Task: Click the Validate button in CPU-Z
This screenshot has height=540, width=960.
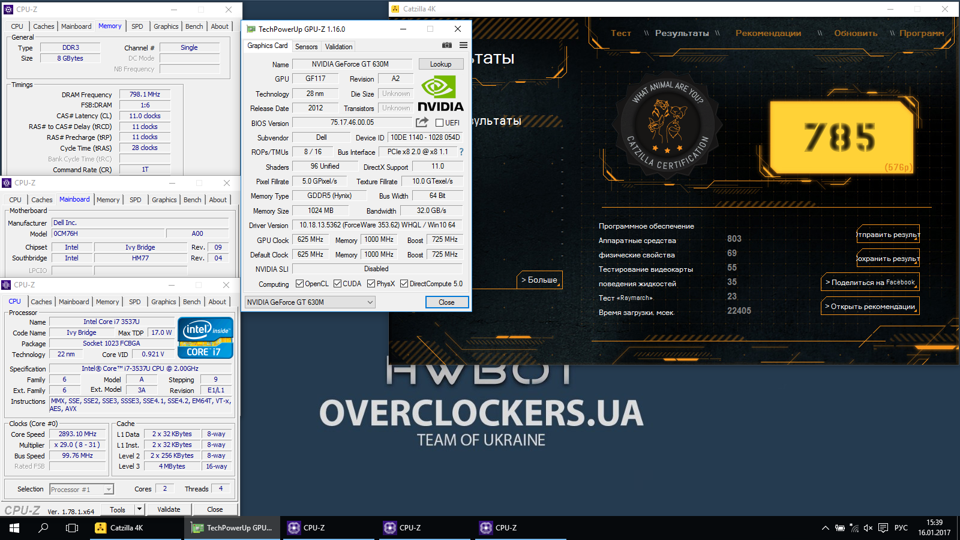Action: (x=169, y=509)
